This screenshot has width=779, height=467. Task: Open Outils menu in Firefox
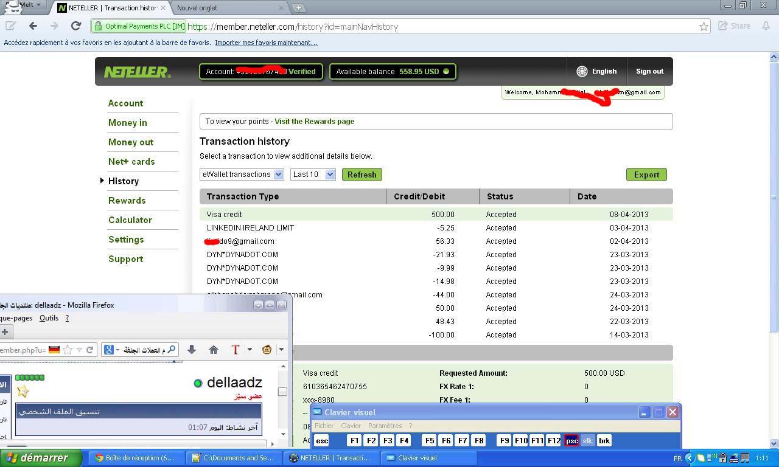(x=49, y=318)
